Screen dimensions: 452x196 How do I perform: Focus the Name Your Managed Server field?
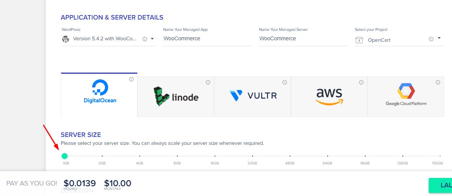(303, 39)
